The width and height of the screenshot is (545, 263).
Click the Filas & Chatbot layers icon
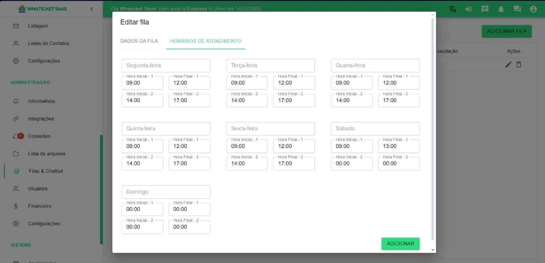[16, 171]
